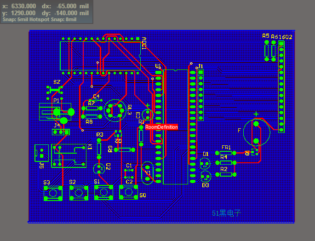Click the S1 tactile switch footprint center
The height and width of the screenshot is (241, 315).
[x=103, y=193]
